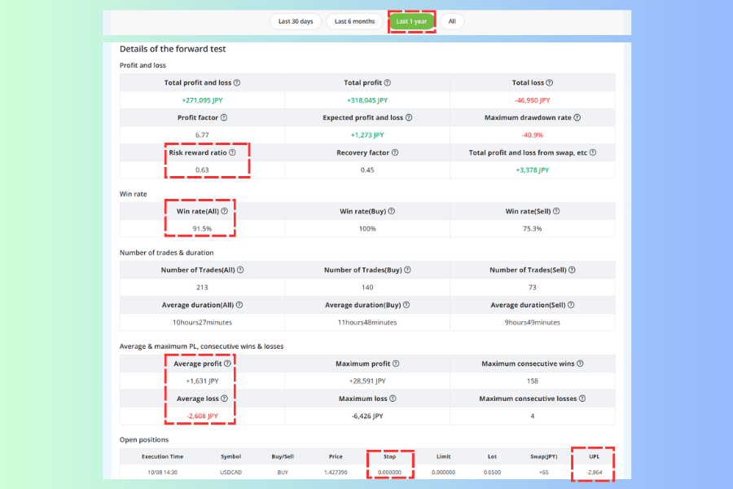Select the Last 30 days tab
This screenshot has height=489, width=733.
(296, 21)
